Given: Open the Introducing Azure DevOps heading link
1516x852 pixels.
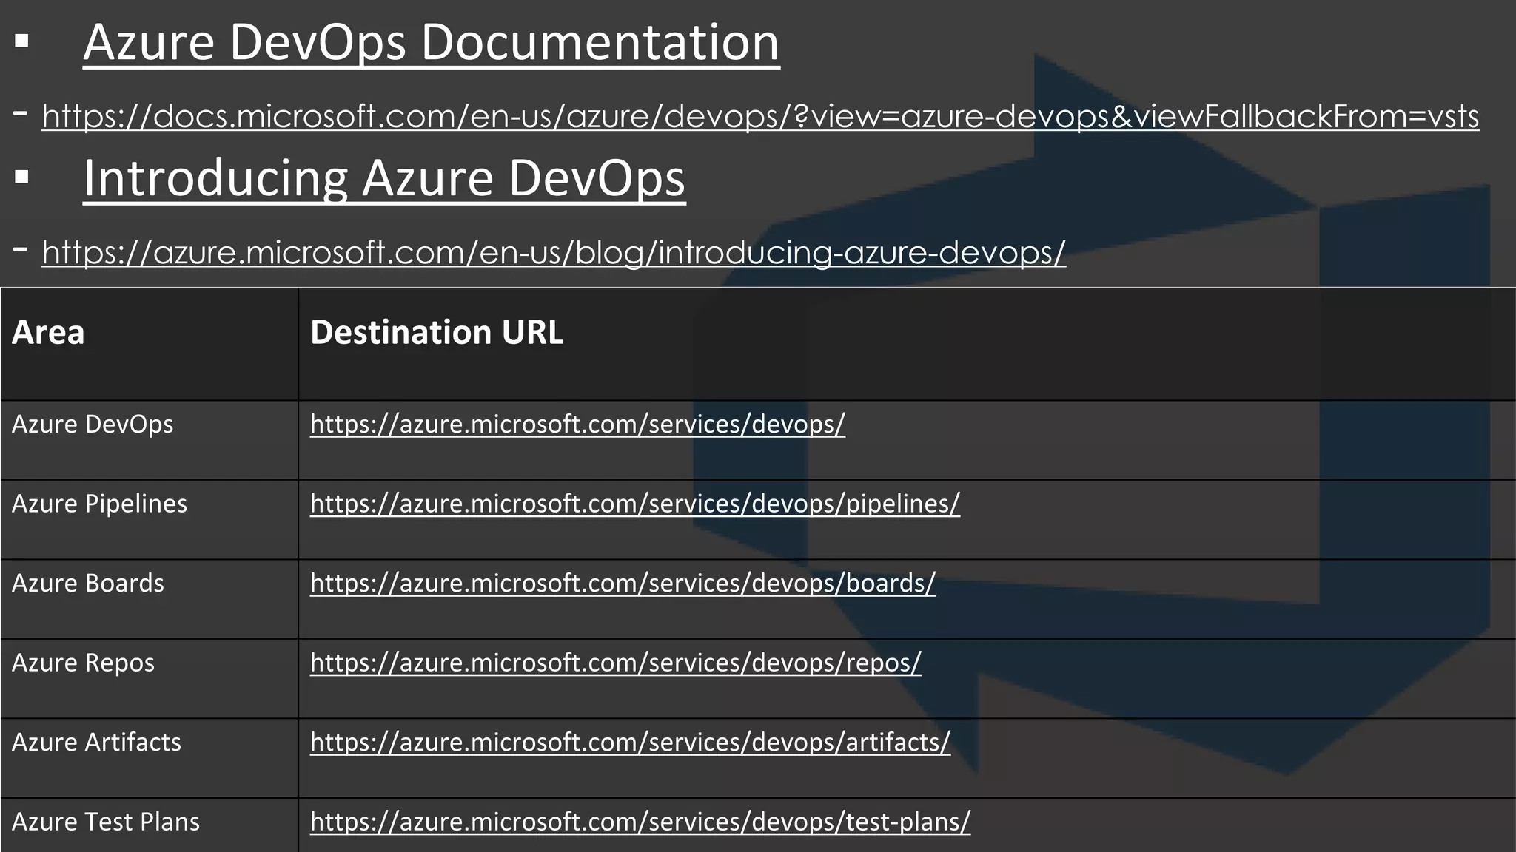Looking at the screenshot, I should point(384,179).
